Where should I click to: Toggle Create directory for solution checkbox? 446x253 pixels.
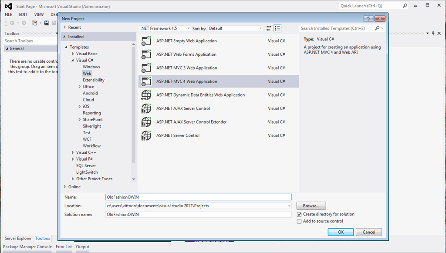point(299,214)
